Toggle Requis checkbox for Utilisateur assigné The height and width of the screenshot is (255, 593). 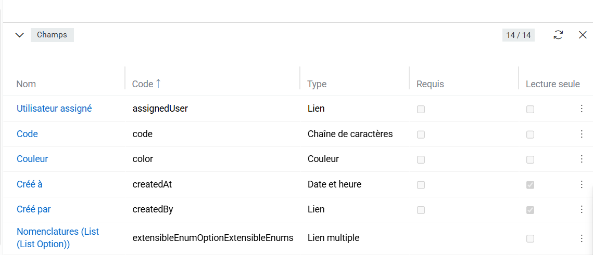pos(421,109)
